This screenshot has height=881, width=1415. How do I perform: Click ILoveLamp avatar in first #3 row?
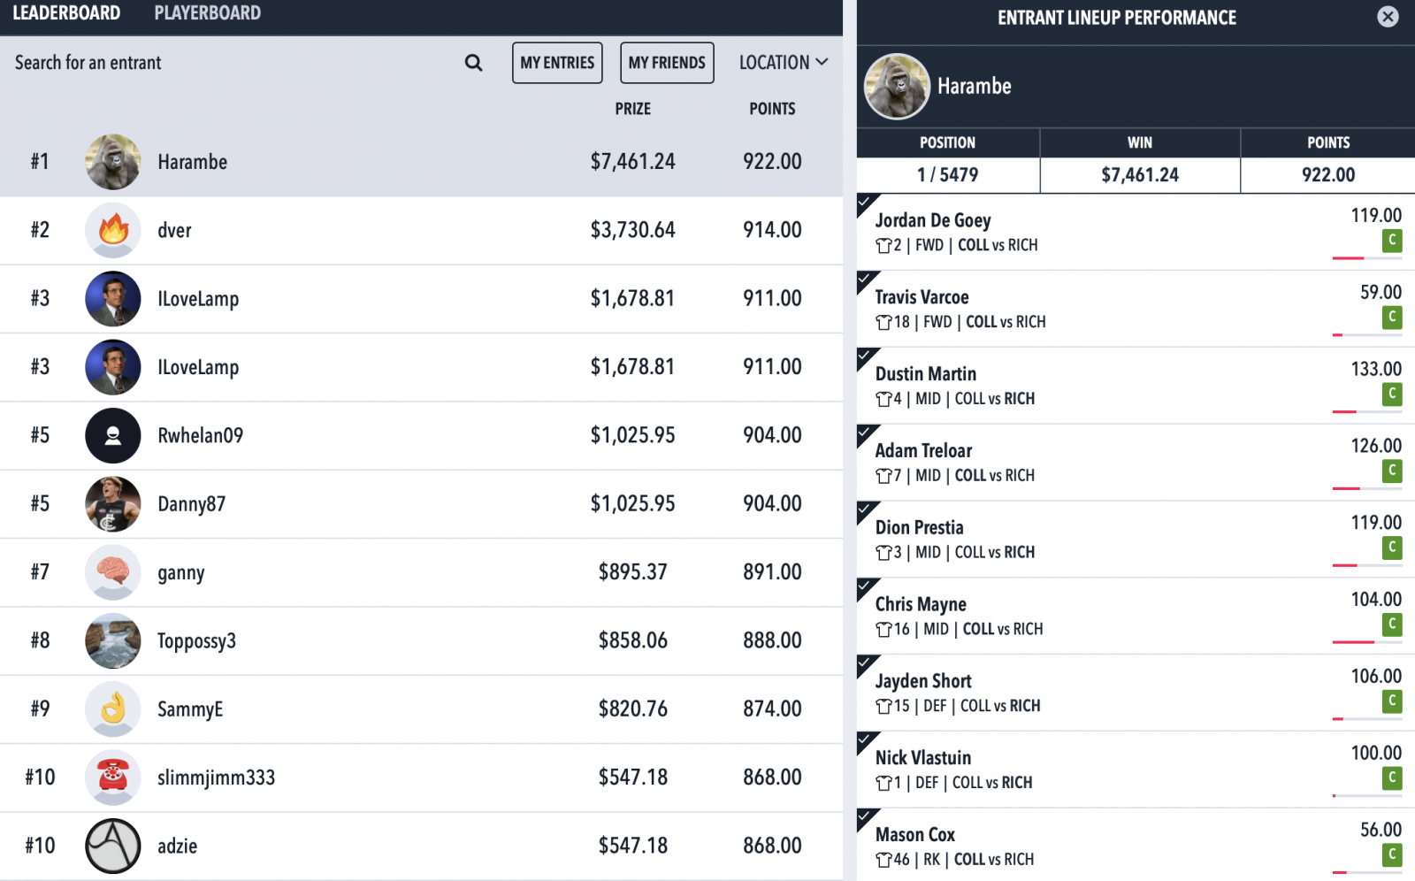113,299
